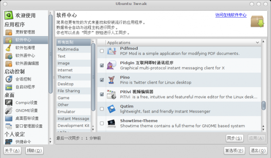Uncheck the Pitivi checkbox
Viewport: 271px width, 158px height.
102,94
